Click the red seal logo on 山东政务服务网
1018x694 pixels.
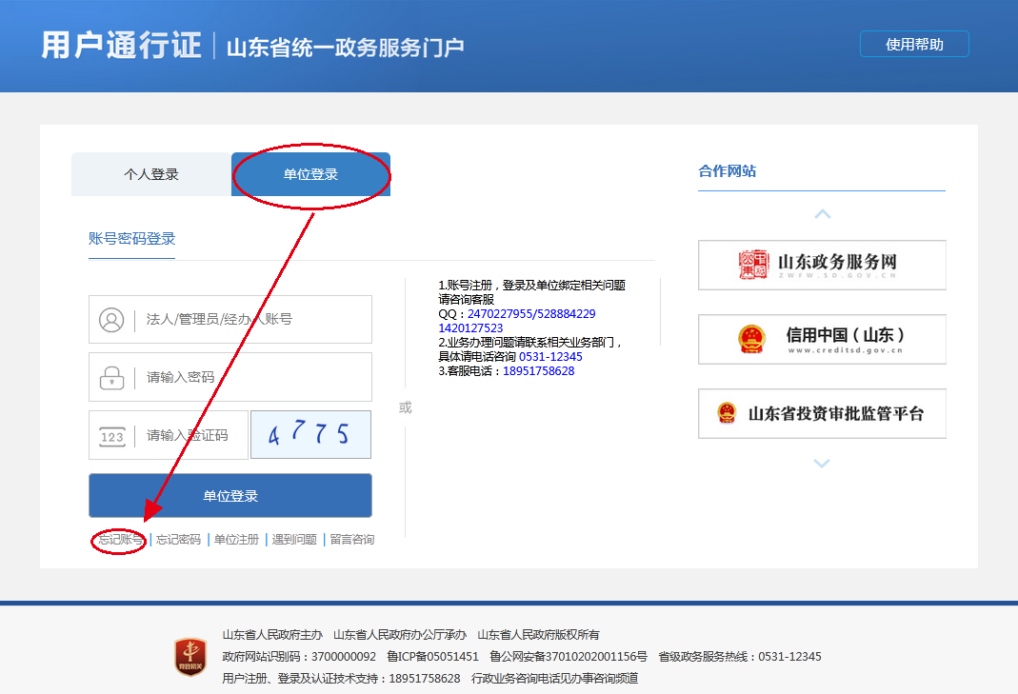[753, 265]
